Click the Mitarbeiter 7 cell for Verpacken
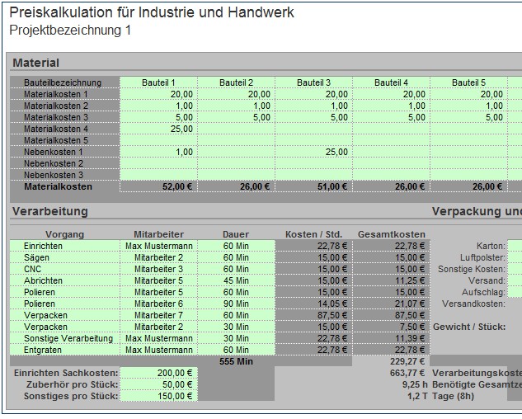This screenshot has width=522, height=419. pyautogui.click(x=158, y=315)
